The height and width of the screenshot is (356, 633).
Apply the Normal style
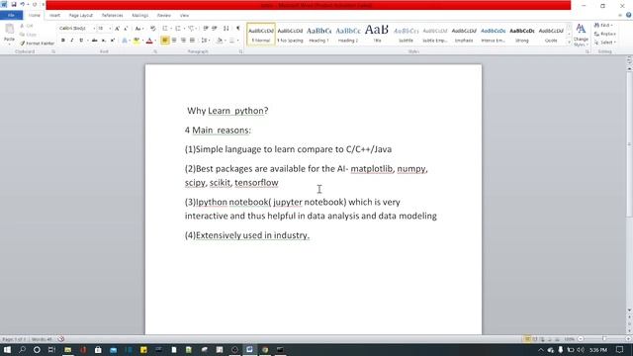(261, 35)
